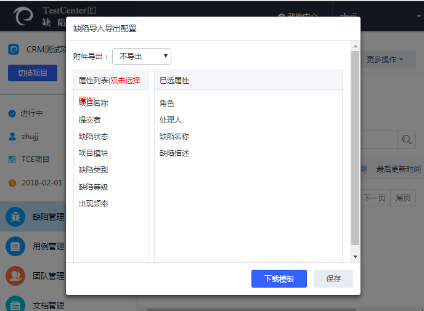Click the 切换项目 button
424x311 pixels.
pyautogui.click(x=33, y=73)
